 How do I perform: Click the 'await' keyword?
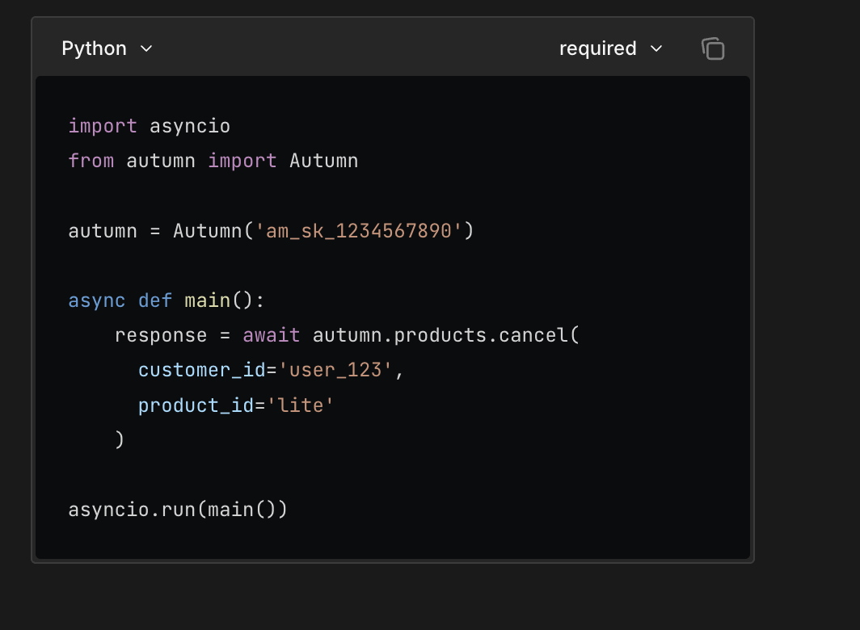[272, 335]
